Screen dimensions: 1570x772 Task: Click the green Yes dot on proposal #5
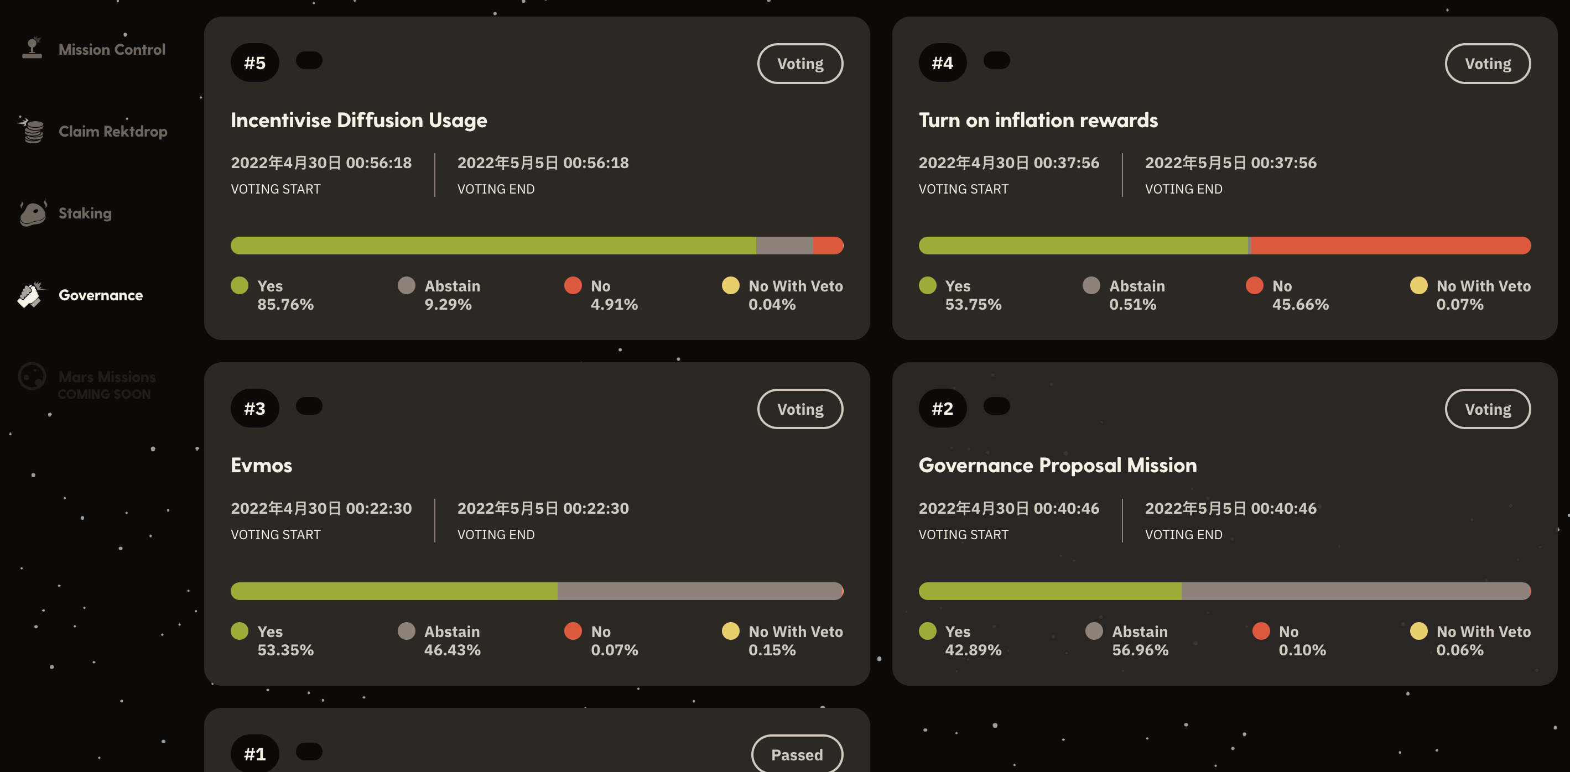tap(240, 285)
